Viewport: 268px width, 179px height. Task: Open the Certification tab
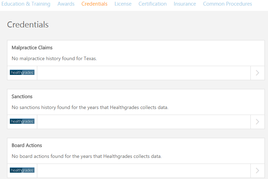click(152, 4)
